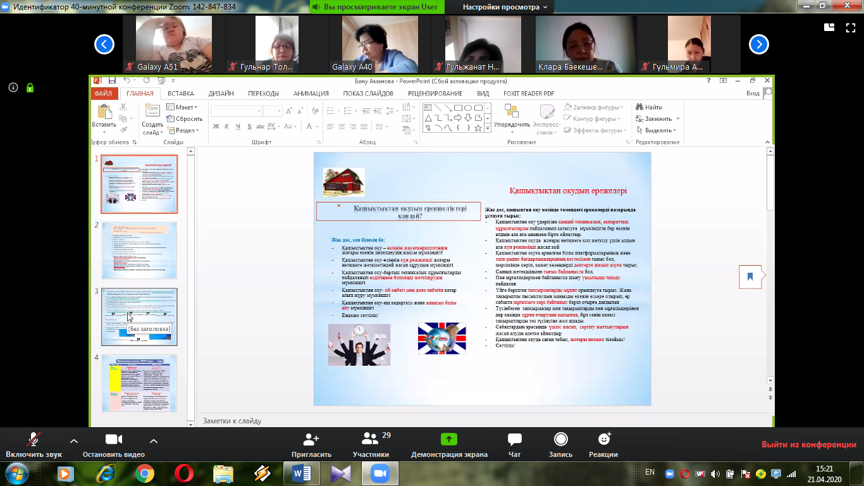Click the Zoom Chat icon
This screenshot has width=864, height=486.
tap(514, 440)
